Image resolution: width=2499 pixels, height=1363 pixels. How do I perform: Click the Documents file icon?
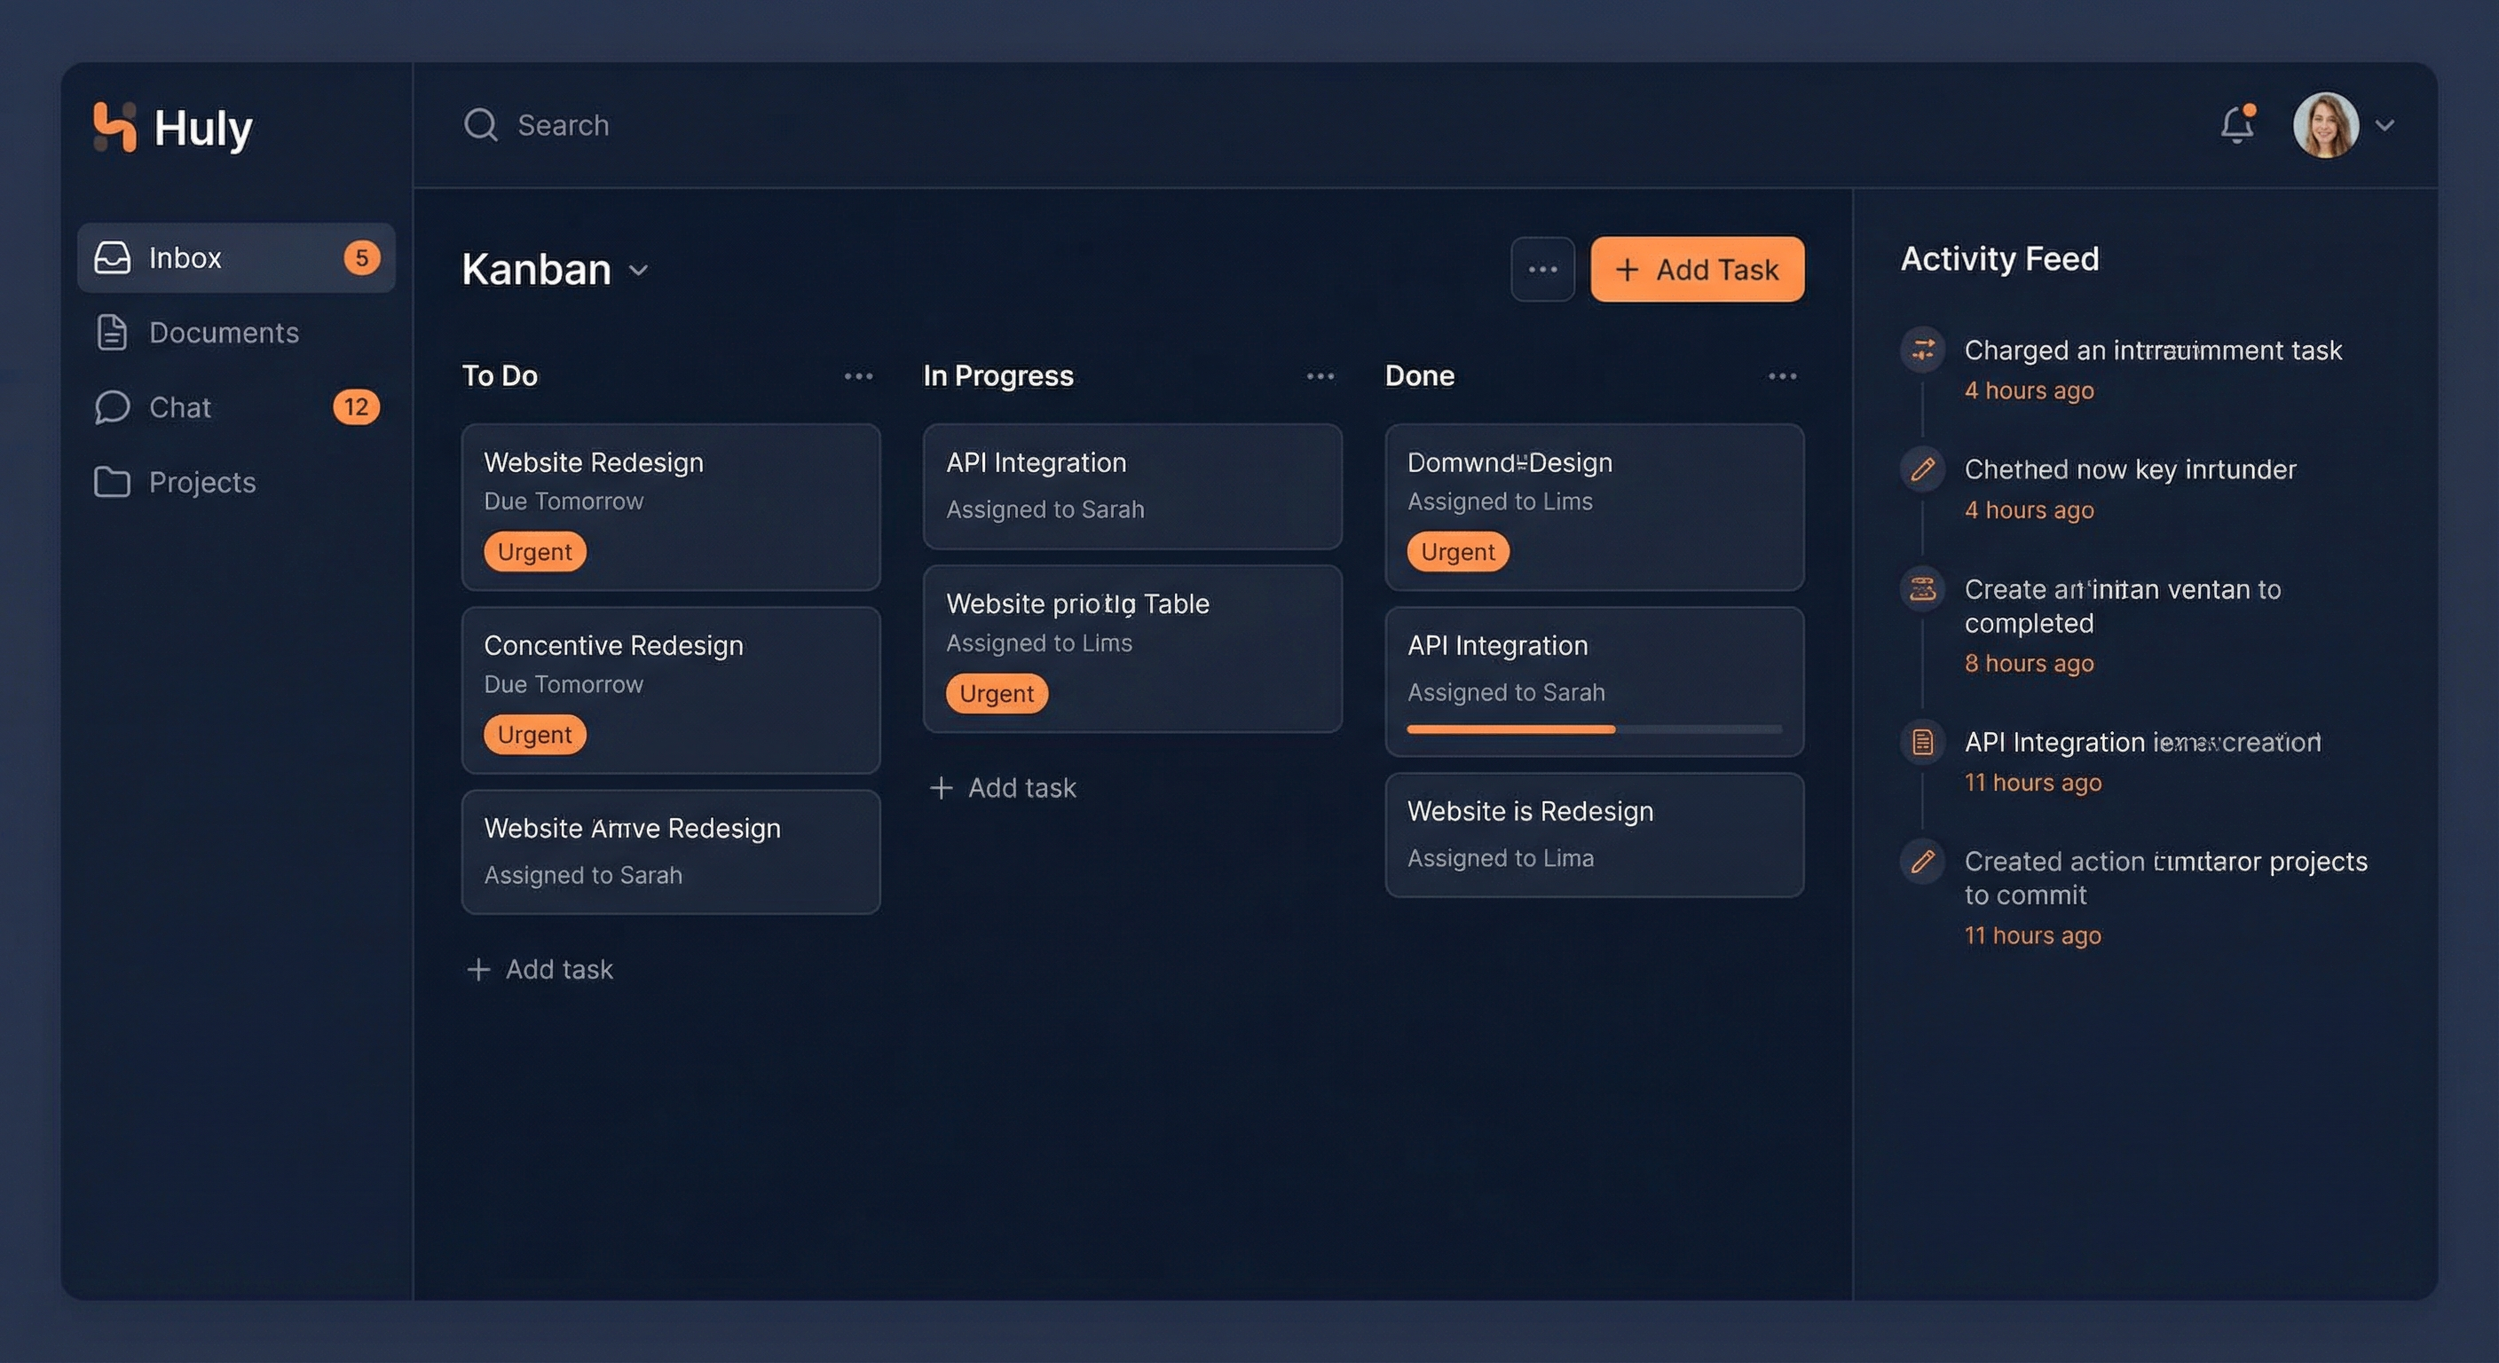click(113, 333)
